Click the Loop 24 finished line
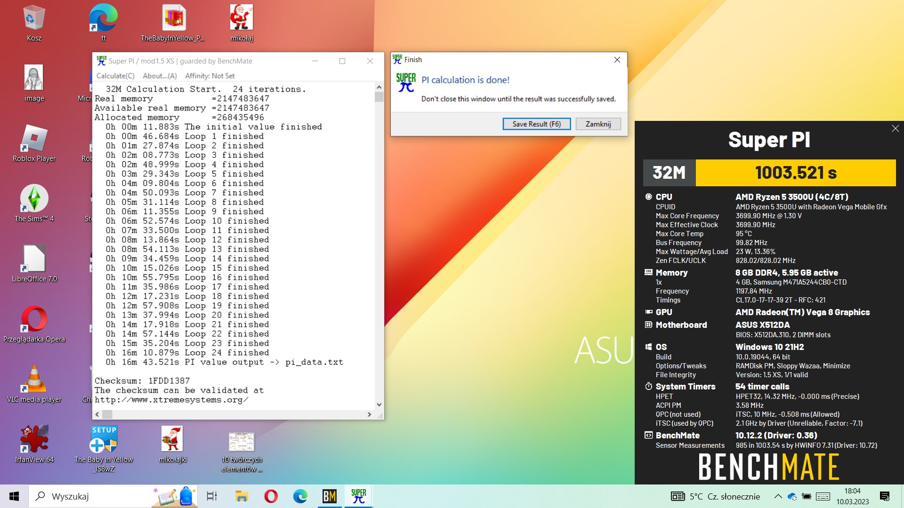 187,353
